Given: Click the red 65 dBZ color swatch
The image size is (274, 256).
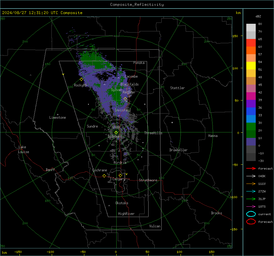Looking at the screenshot, I should click(x=251, y=43).
